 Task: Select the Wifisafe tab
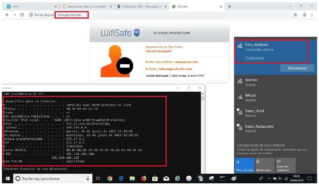tap(196, 7)
